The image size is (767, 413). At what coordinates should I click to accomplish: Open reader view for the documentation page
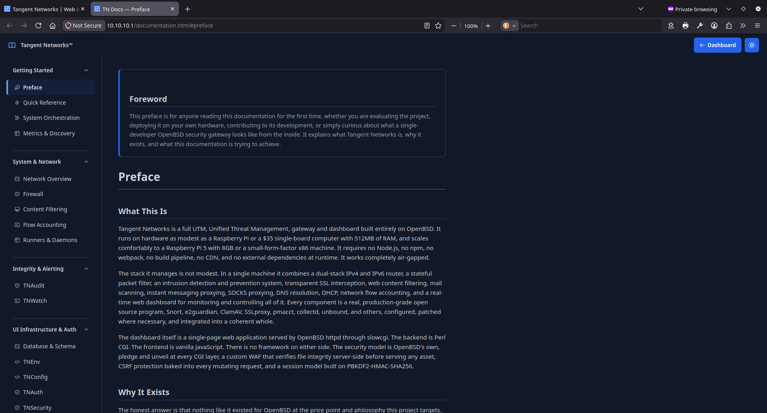point(426,25)
